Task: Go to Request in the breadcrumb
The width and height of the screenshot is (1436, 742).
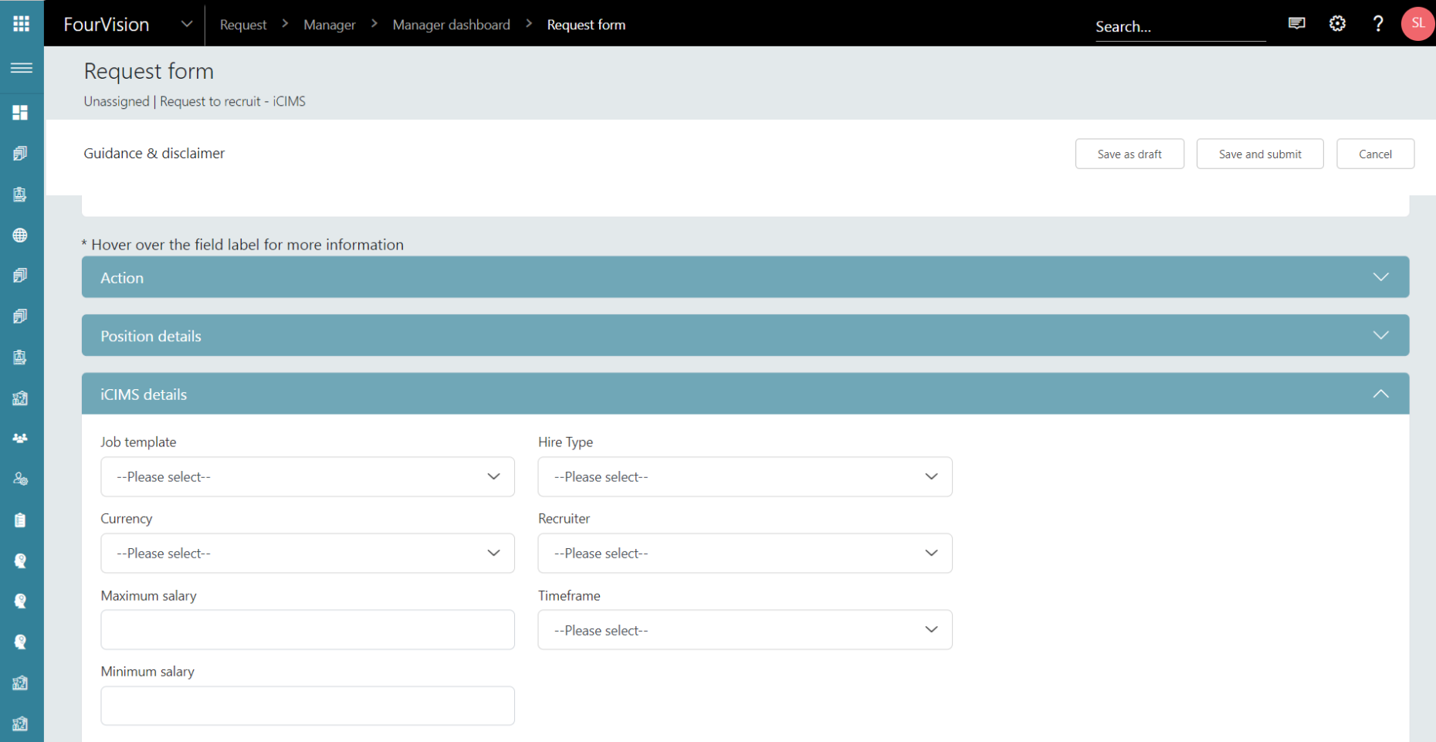Action: (x=243, y=25)
